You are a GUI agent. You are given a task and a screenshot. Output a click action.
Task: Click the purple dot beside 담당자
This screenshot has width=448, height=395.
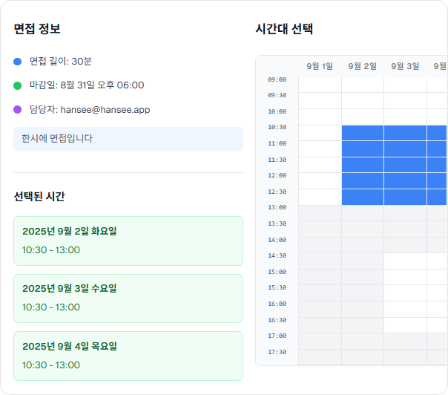pyautogui.click(x=18, y=110)
